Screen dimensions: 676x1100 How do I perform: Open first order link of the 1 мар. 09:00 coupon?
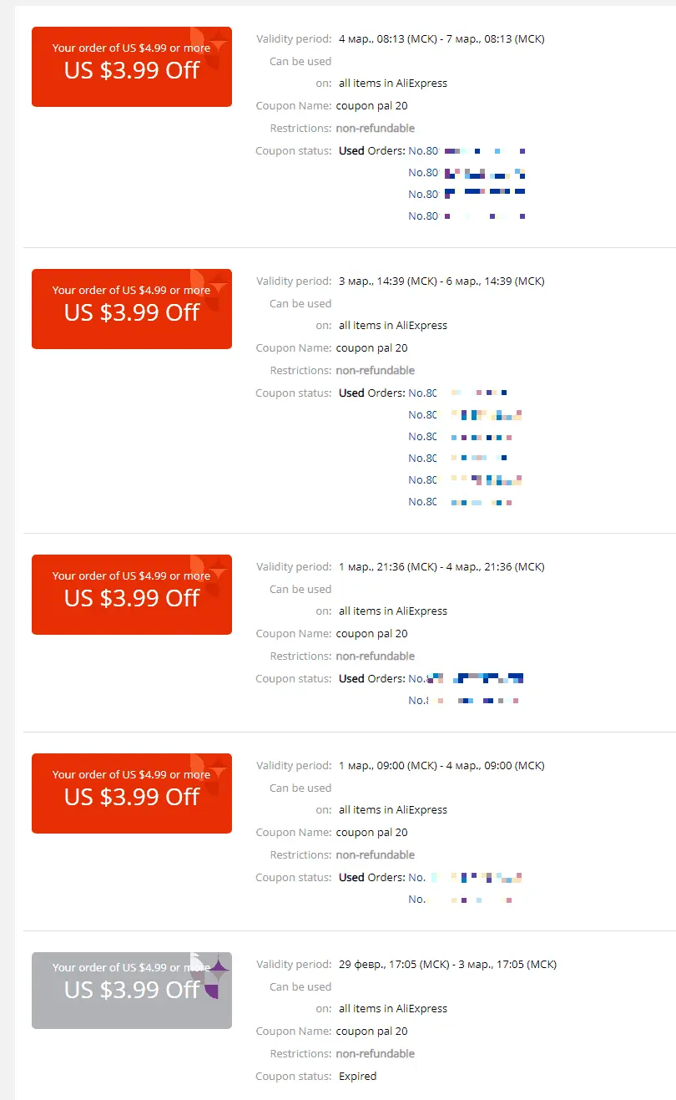(466, 877)
